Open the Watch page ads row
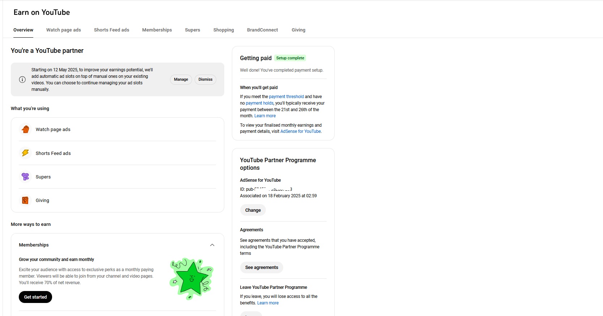603x316 pixels. tap(118, 129)
